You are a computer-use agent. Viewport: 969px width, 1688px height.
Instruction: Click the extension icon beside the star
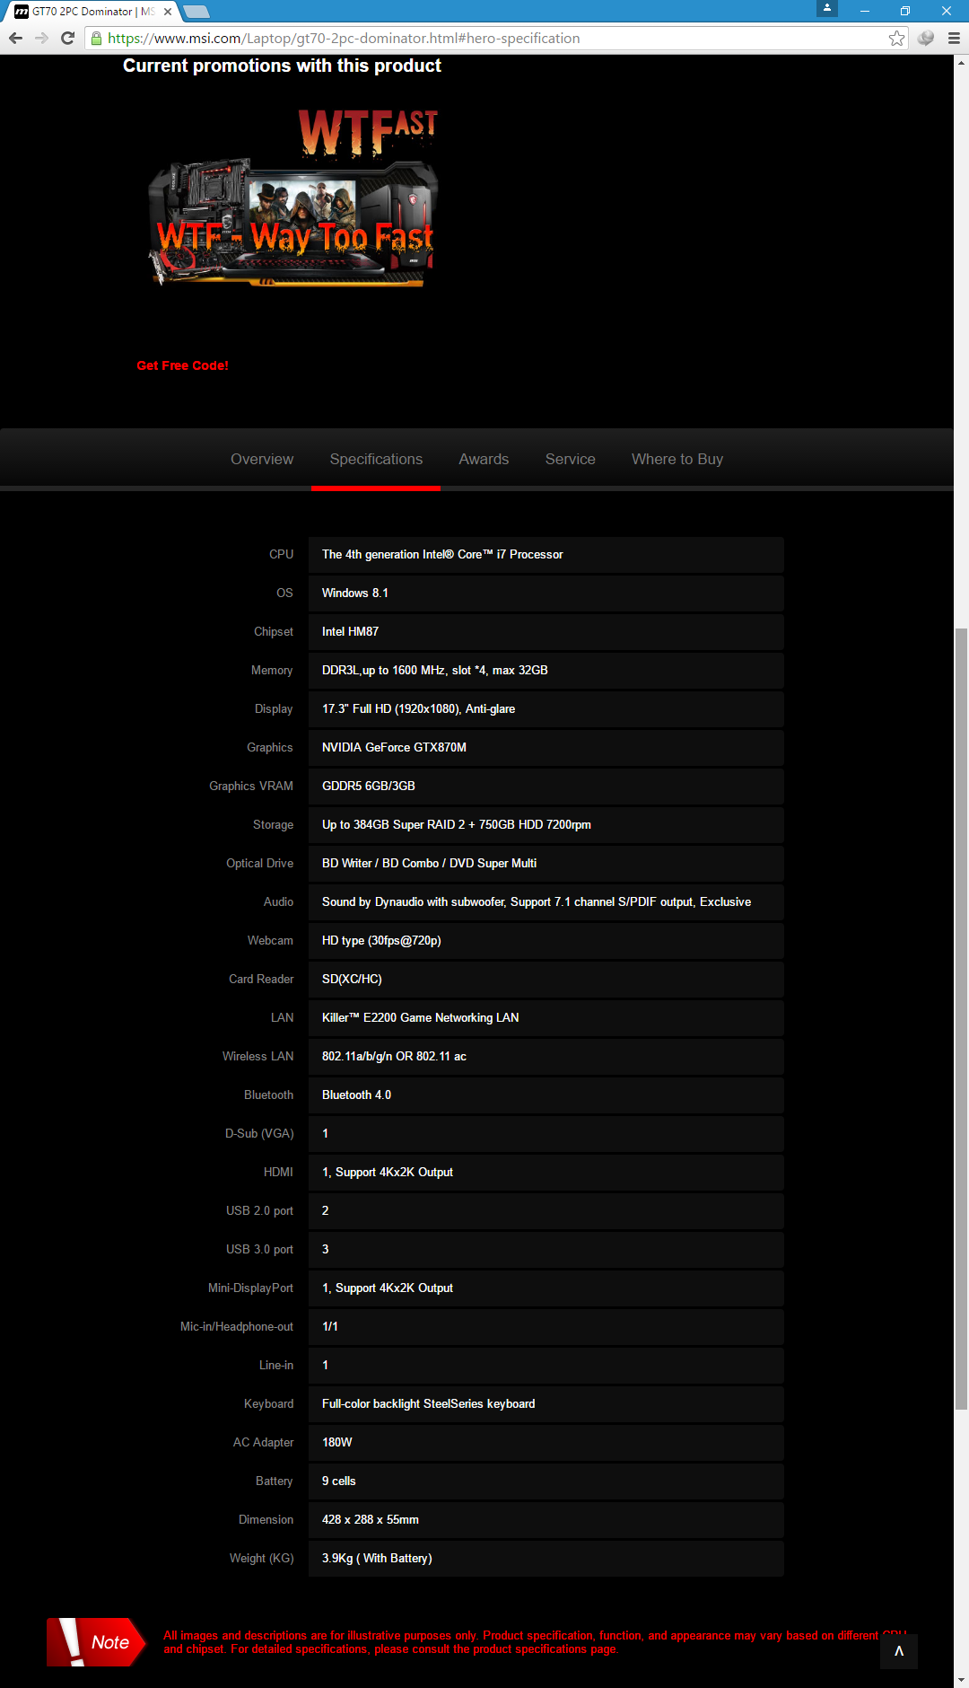[x=926, y=38]
